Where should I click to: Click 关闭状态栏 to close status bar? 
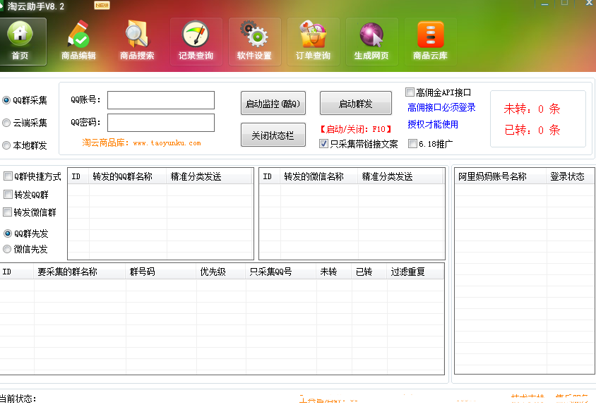(273, 135)
